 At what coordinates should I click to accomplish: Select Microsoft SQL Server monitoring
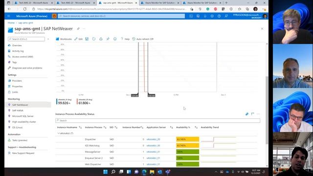pos(23,116)
